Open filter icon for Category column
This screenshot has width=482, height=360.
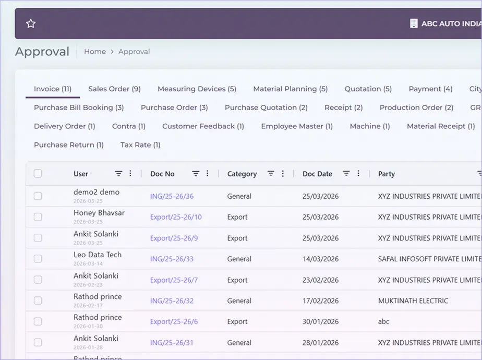(271, 174)
